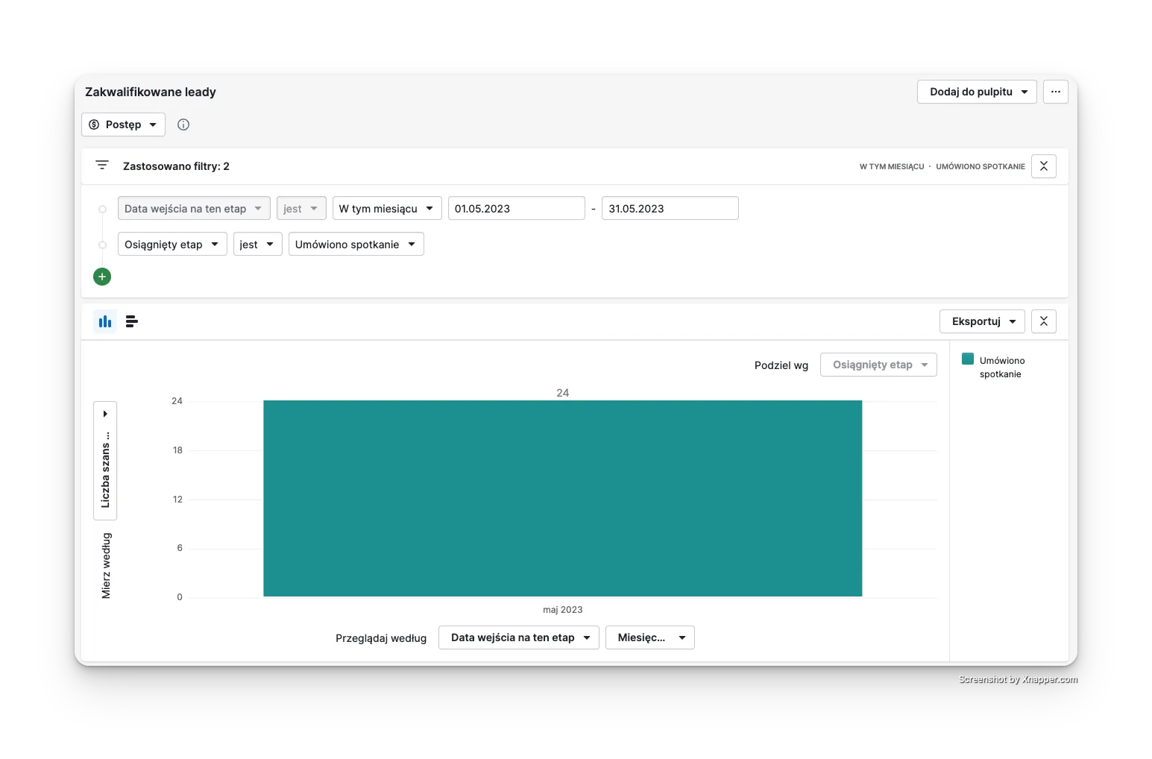Open the greyed-out jest operator dropdown
Viewport: 1152px width, 759px height.
click(x=301, y=208)
